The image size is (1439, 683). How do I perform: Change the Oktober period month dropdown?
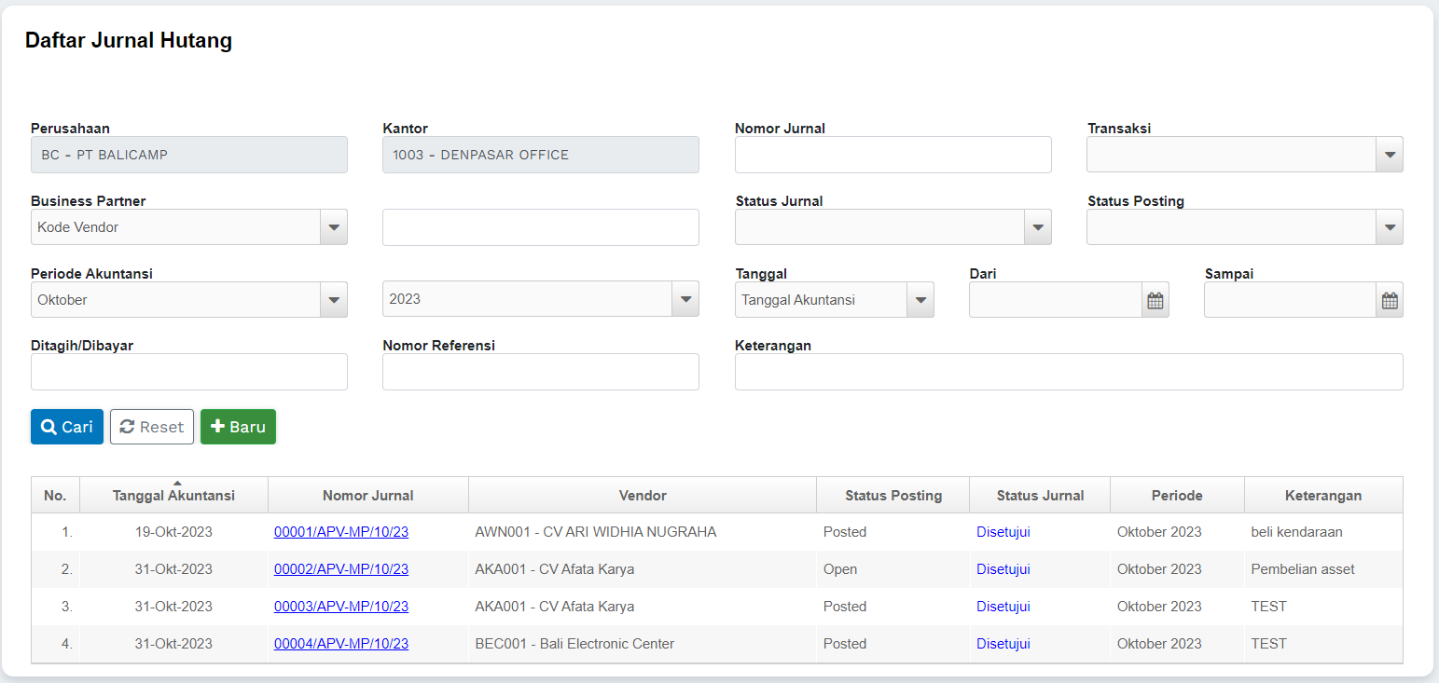pos(333,300)
